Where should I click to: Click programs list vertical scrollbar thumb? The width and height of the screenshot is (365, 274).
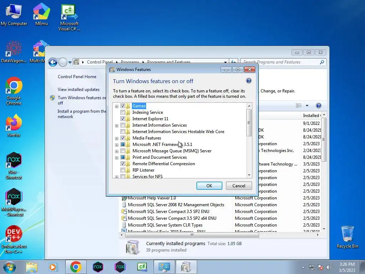[x=324, y=139]
